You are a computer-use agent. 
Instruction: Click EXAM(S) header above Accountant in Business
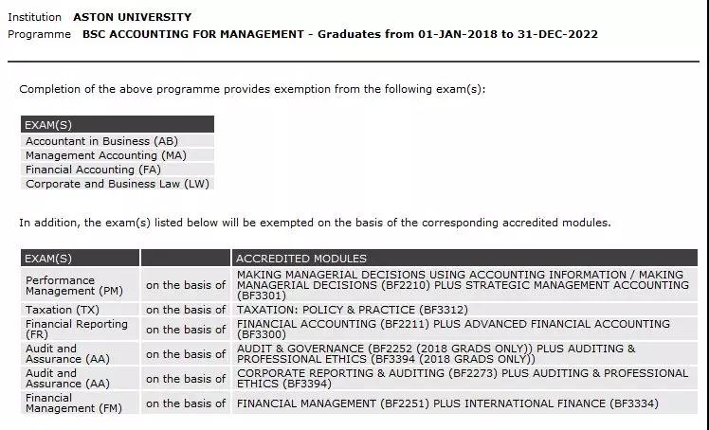click(x=118, y=125)
